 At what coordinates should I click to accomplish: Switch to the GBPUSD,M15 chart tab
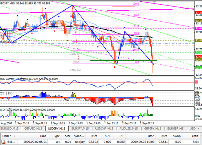33,129
